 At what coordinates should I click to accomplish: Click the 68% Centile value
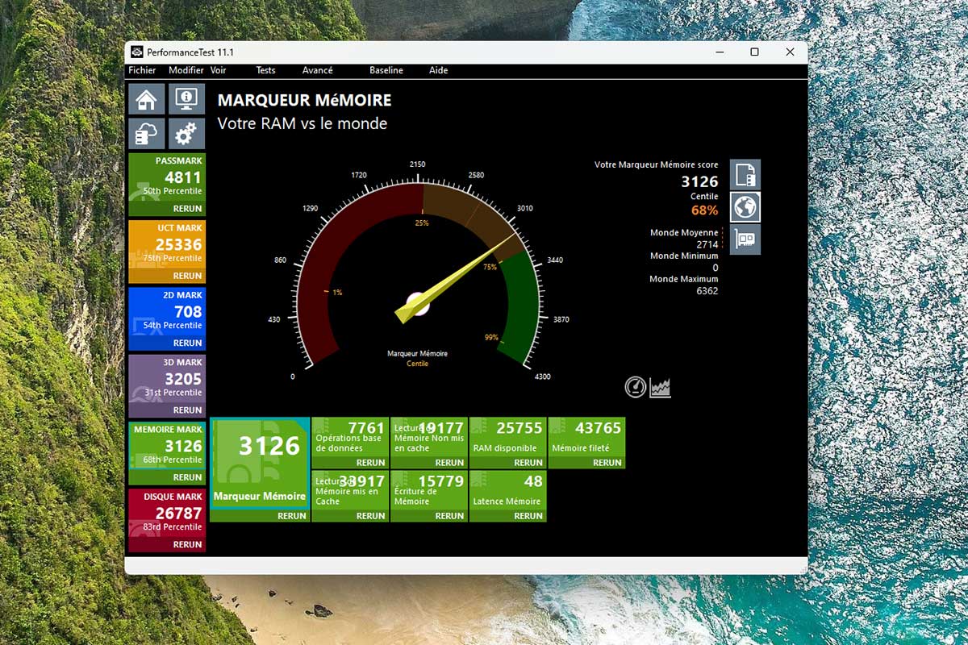pyautogui.click(x=704, y=210)
